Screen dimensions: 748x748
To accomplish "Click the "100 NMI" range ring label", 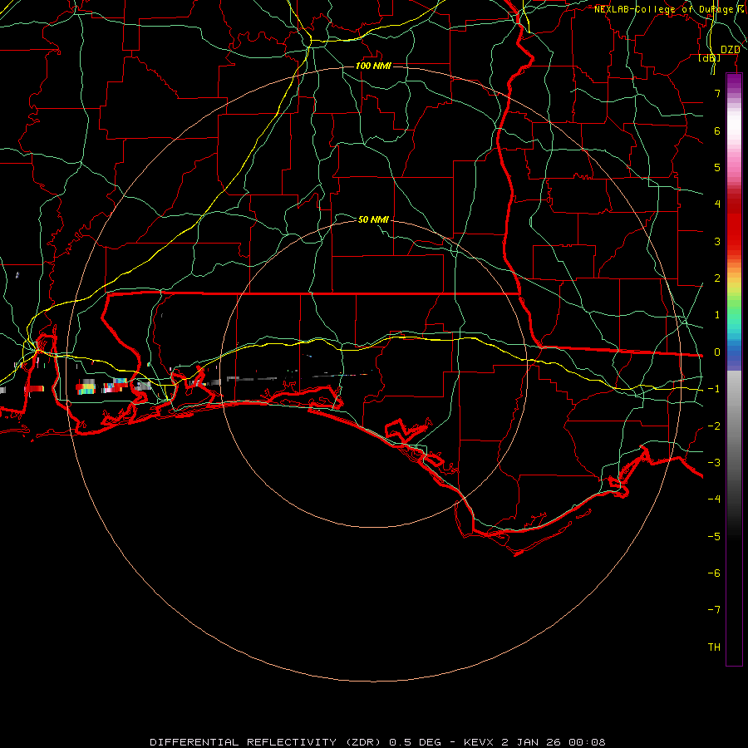I will 373,66.
